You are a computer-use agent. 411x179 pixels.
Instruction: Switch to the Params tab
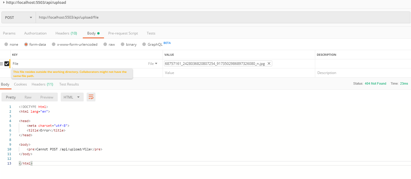point(9,33)
